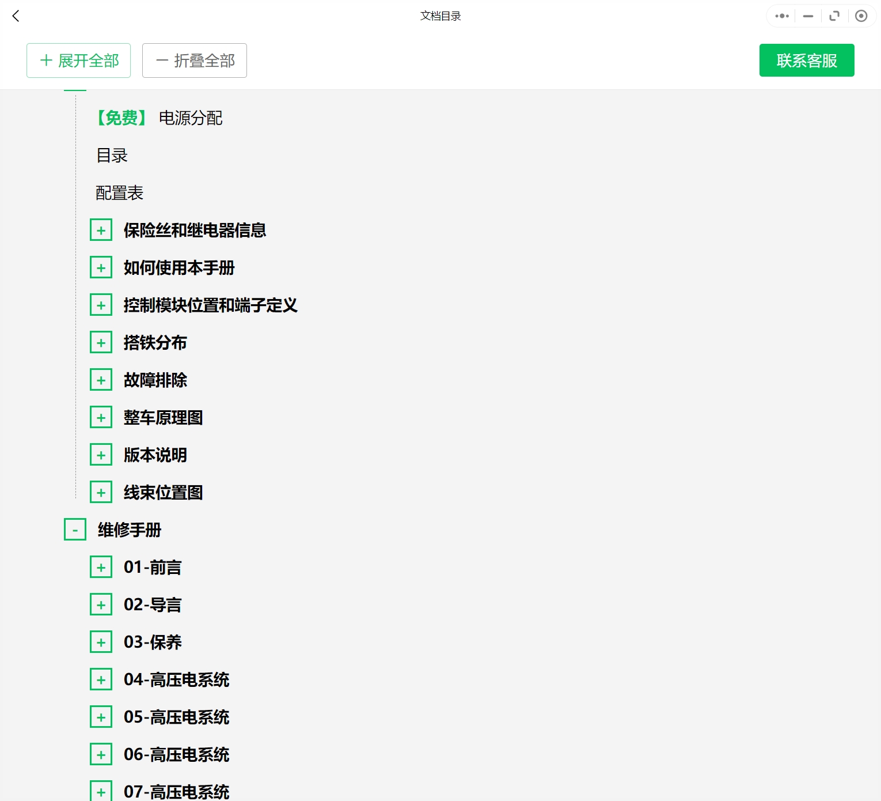Viewport: 881px width, 801px height.
Task: Open the 目录 entry
Action: point(112,156)
